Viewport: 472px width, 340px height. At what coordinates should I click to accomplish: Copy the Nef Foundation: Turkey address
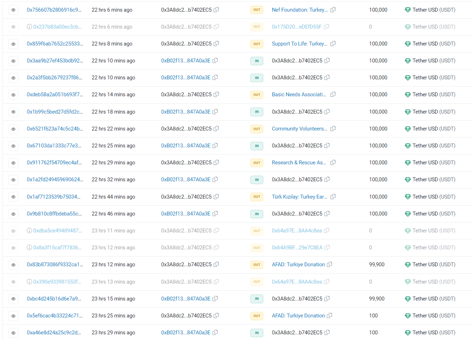click(333, 10)
